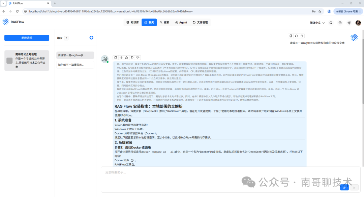Open the 搜索 tab
The height and width of the screenshot is (197, 364).
point(164,23)
